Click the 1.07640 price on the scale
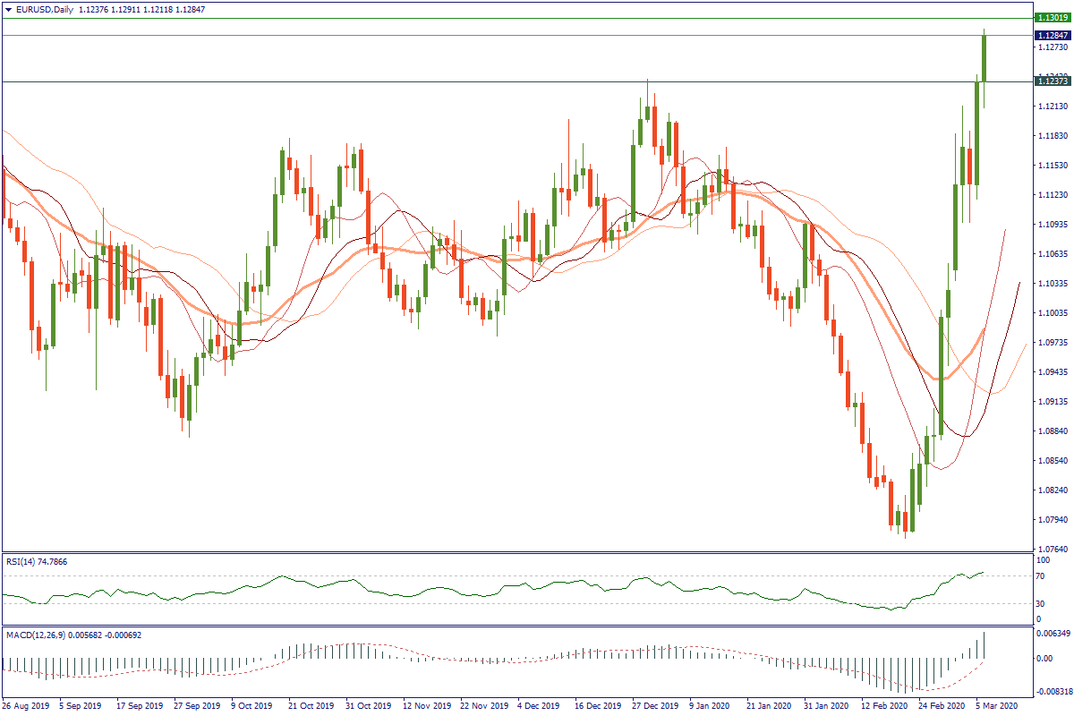 click(x=1049, y=549)
